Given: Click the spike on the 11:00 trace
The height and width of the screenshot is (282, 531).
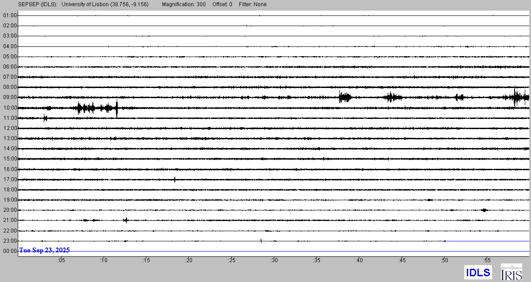Looking at the screenshot, I should click(x=45, y=118).
